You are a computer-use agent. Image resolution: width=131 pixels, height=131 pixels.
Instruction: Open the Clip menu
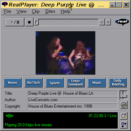click(x=36, y=12)
